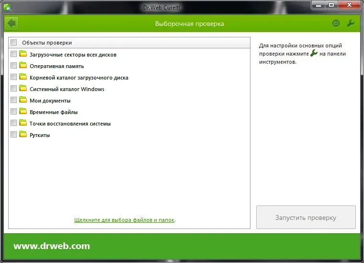364x263 pixels.
Task: Enable the Оперативная память checkbox
Action: pos(14,66)
